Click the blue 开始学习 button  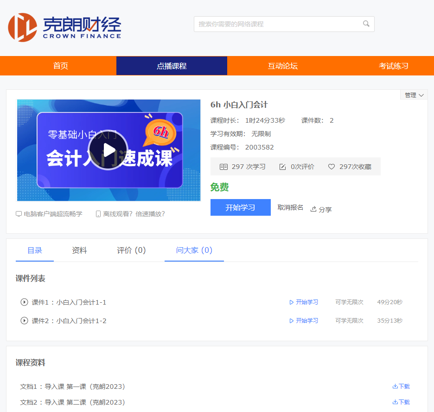tap(241, 207)
